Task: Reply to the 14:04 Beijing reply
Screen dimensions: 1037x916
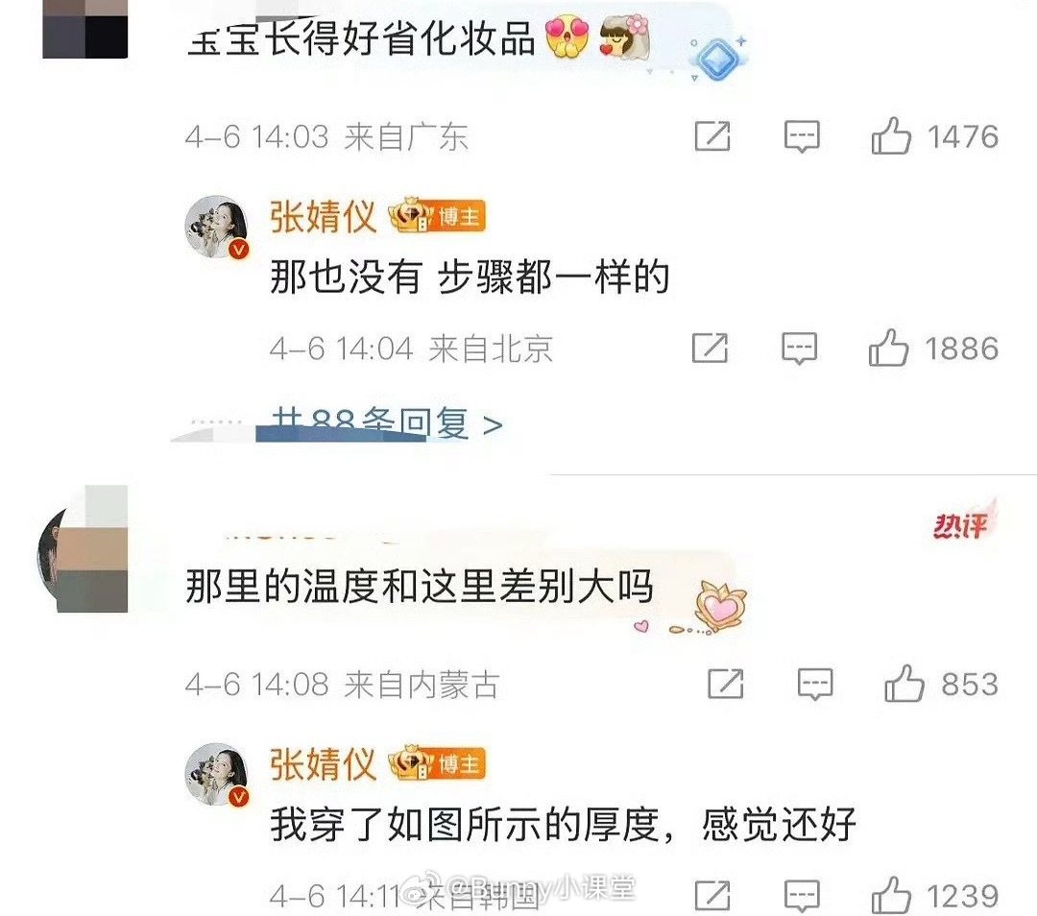Action: tap(799, 349)
